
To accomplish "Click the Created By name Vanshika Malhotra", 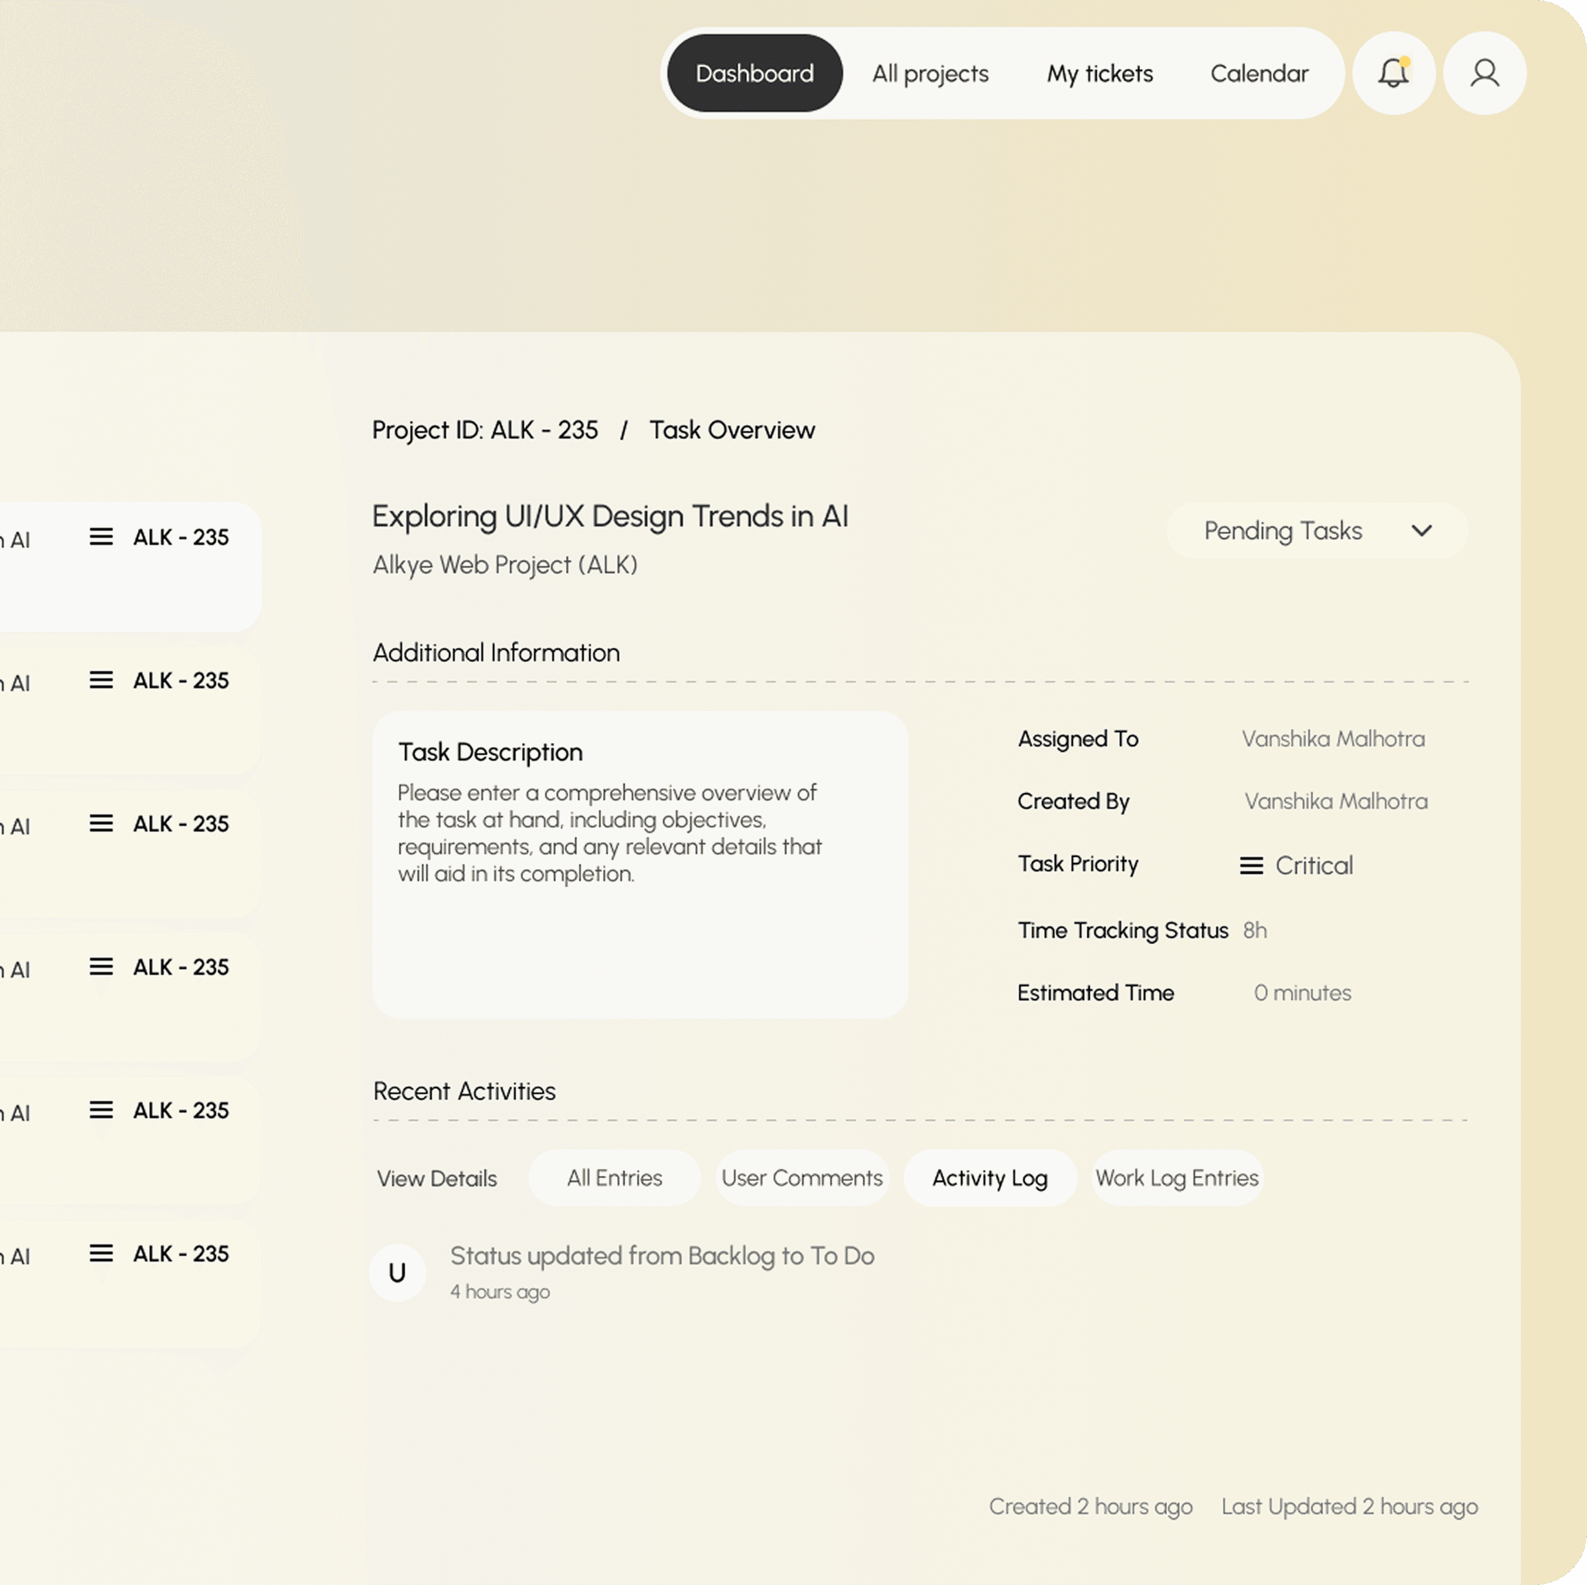I will click(x=1336, y=801).
